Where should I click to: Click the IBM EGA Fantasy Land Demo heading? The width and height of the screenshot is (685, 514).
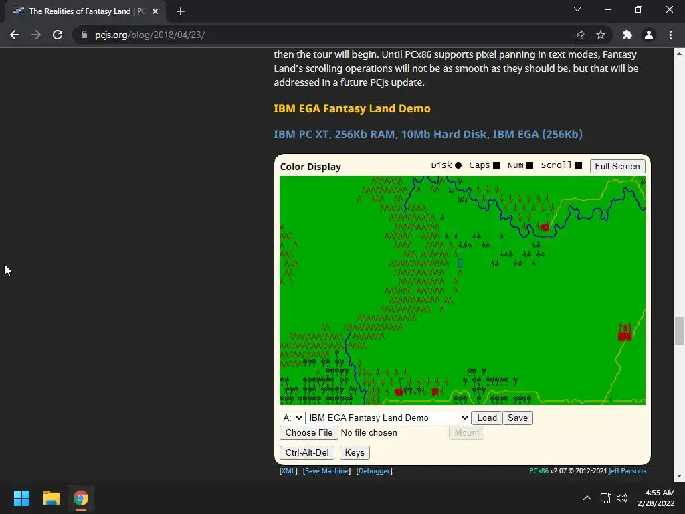352,108
